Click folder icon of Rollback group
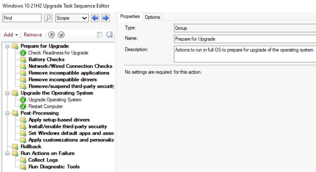The height and width of the screenshot is (172, 316). point(15,147)
